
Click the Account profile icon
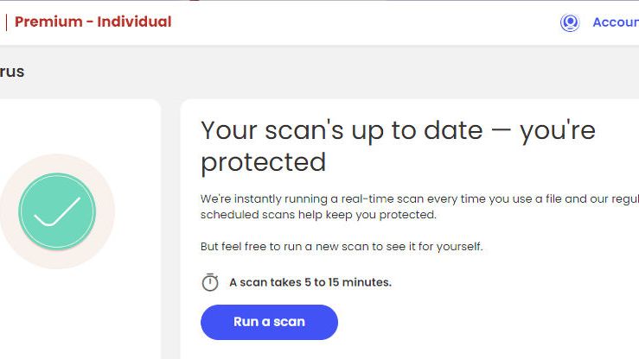[569, 22]
